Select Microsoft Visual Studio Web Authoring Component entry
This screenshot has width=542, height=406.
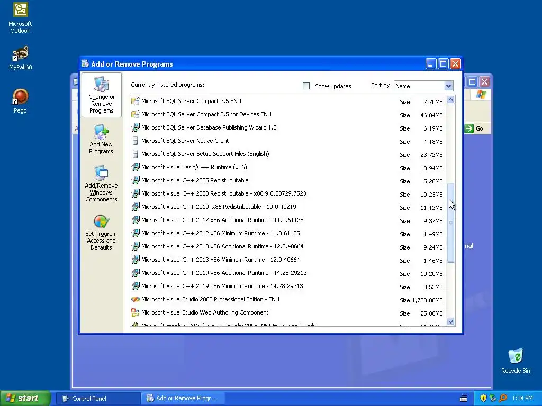(288, 313)
